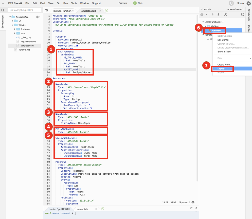Click the NewsWebApp folder icon
This screenshot has height=219, width=252.
[13, 17]
